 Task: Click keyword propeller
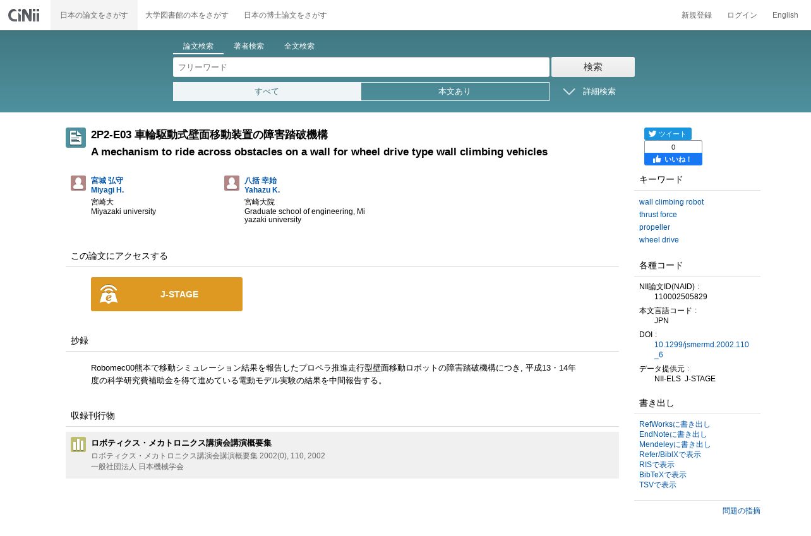[654, 227]
